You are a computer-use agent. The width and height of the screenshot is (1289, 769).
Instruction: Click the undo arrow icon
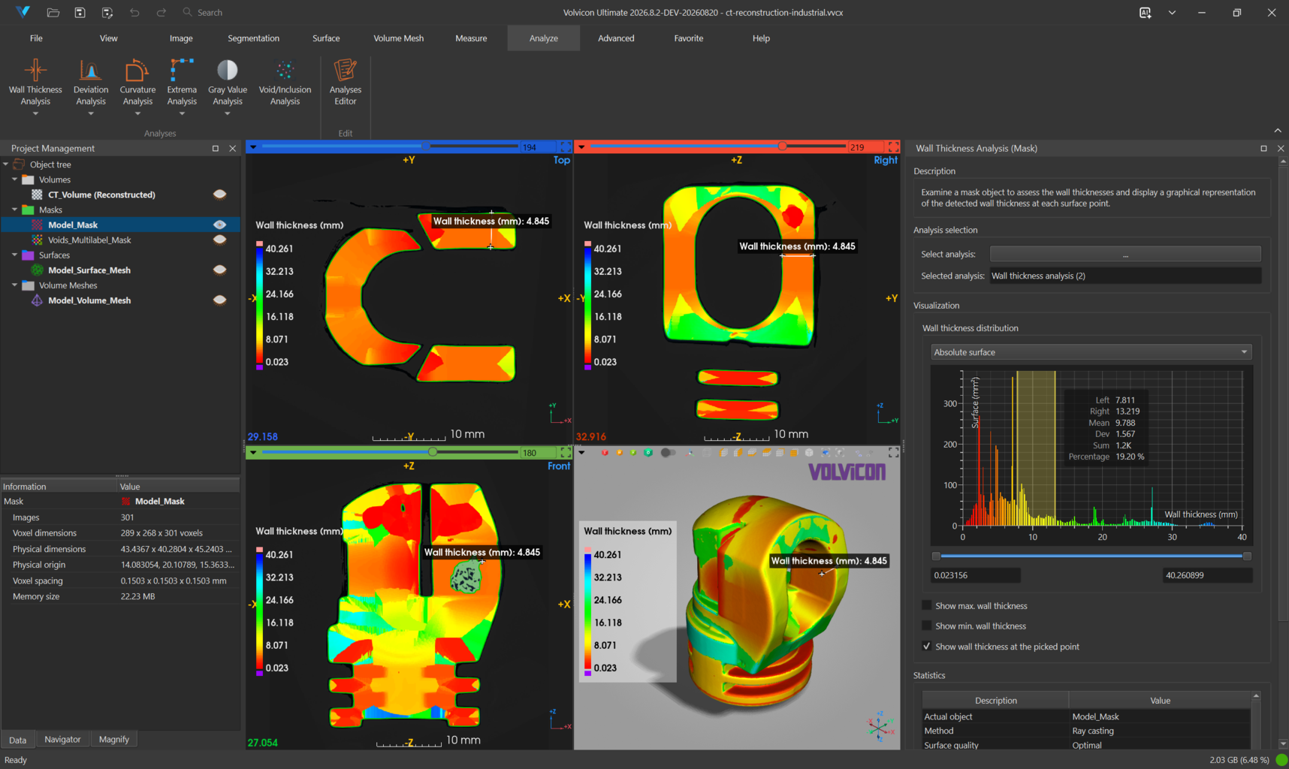click(134, 13)
